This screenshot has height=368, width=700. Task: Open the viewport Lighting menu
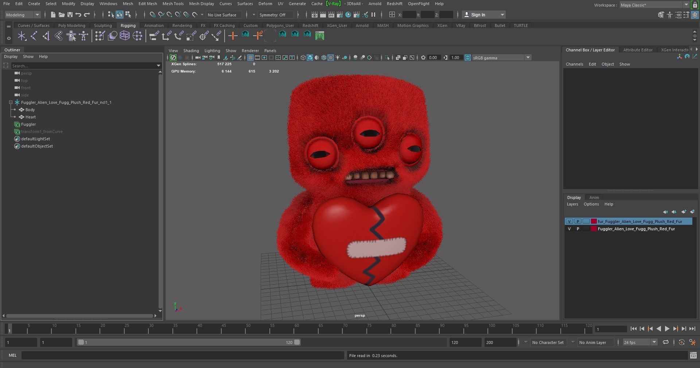pos(212,51)
